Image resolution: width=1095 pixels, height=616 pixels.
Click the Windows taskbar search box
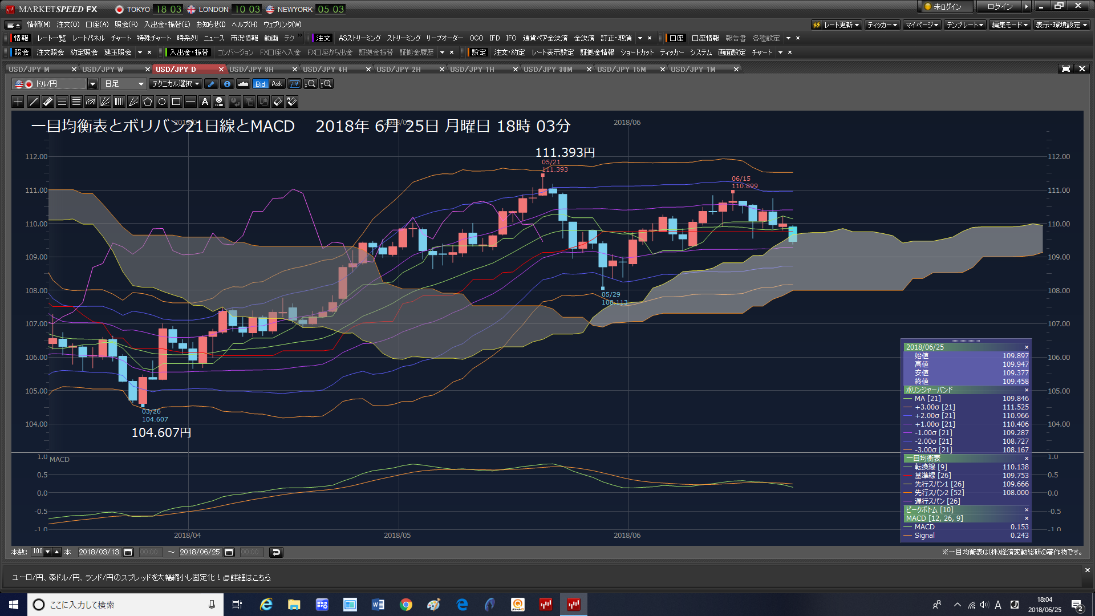click(x=124, y=605)
